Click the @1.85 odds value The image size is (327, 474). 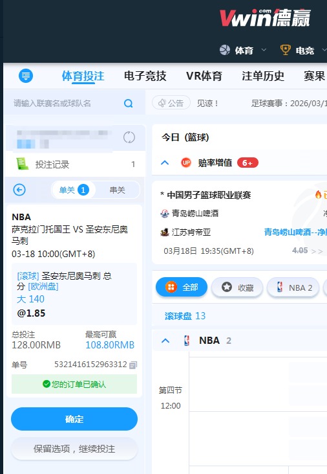click(31, 313)
